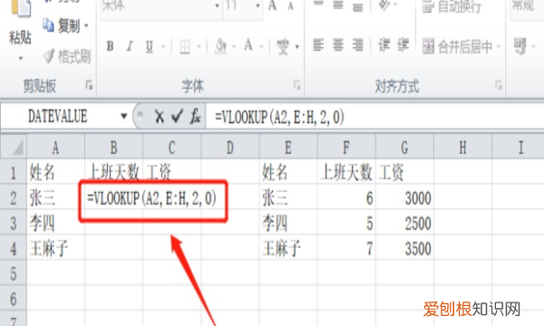
Task: Open the Name Box dropdown arrow
Action: (123, 116)
